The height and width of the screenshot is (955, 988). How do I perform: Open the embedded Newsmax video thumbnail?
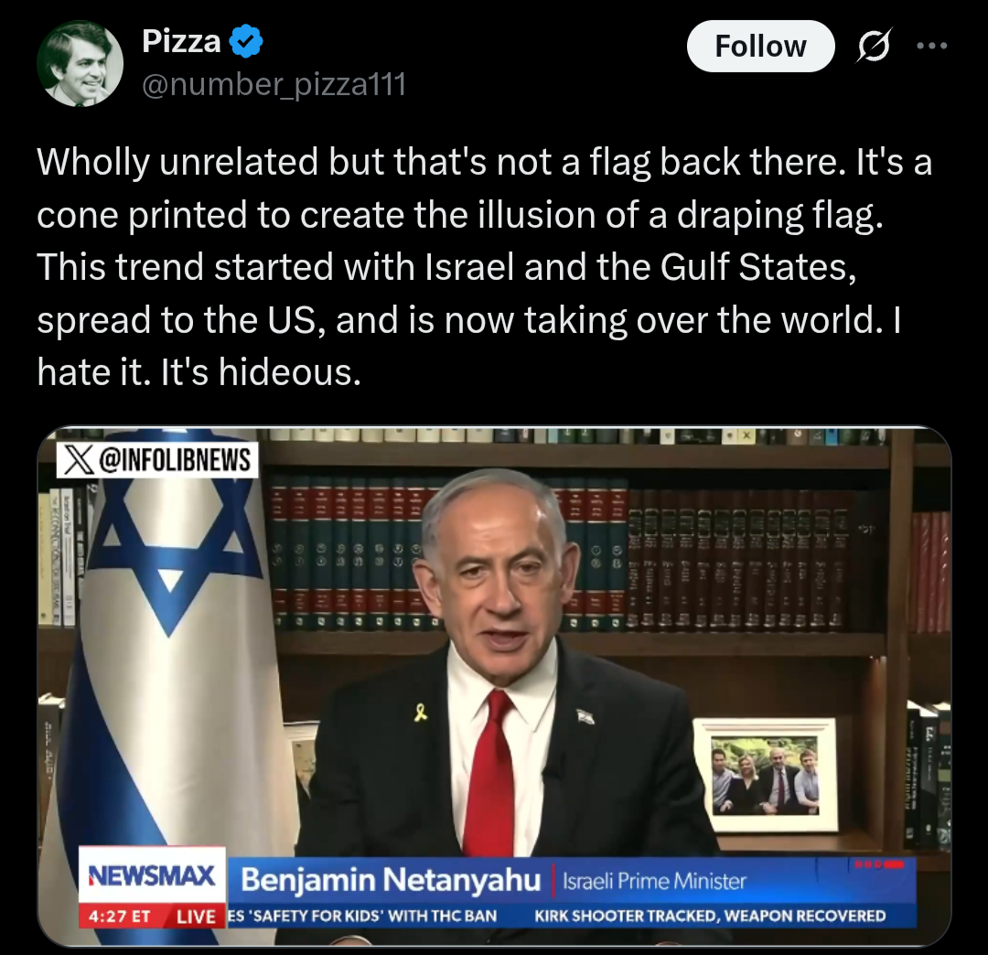tap(494, 686)
